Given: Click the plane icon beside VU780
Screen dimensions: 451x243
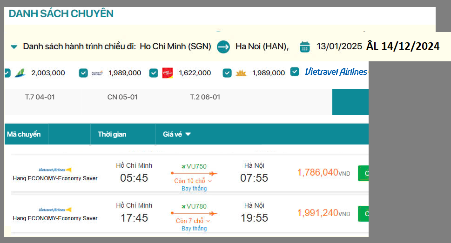Looking at the screenshot, I should coord(183,206).
